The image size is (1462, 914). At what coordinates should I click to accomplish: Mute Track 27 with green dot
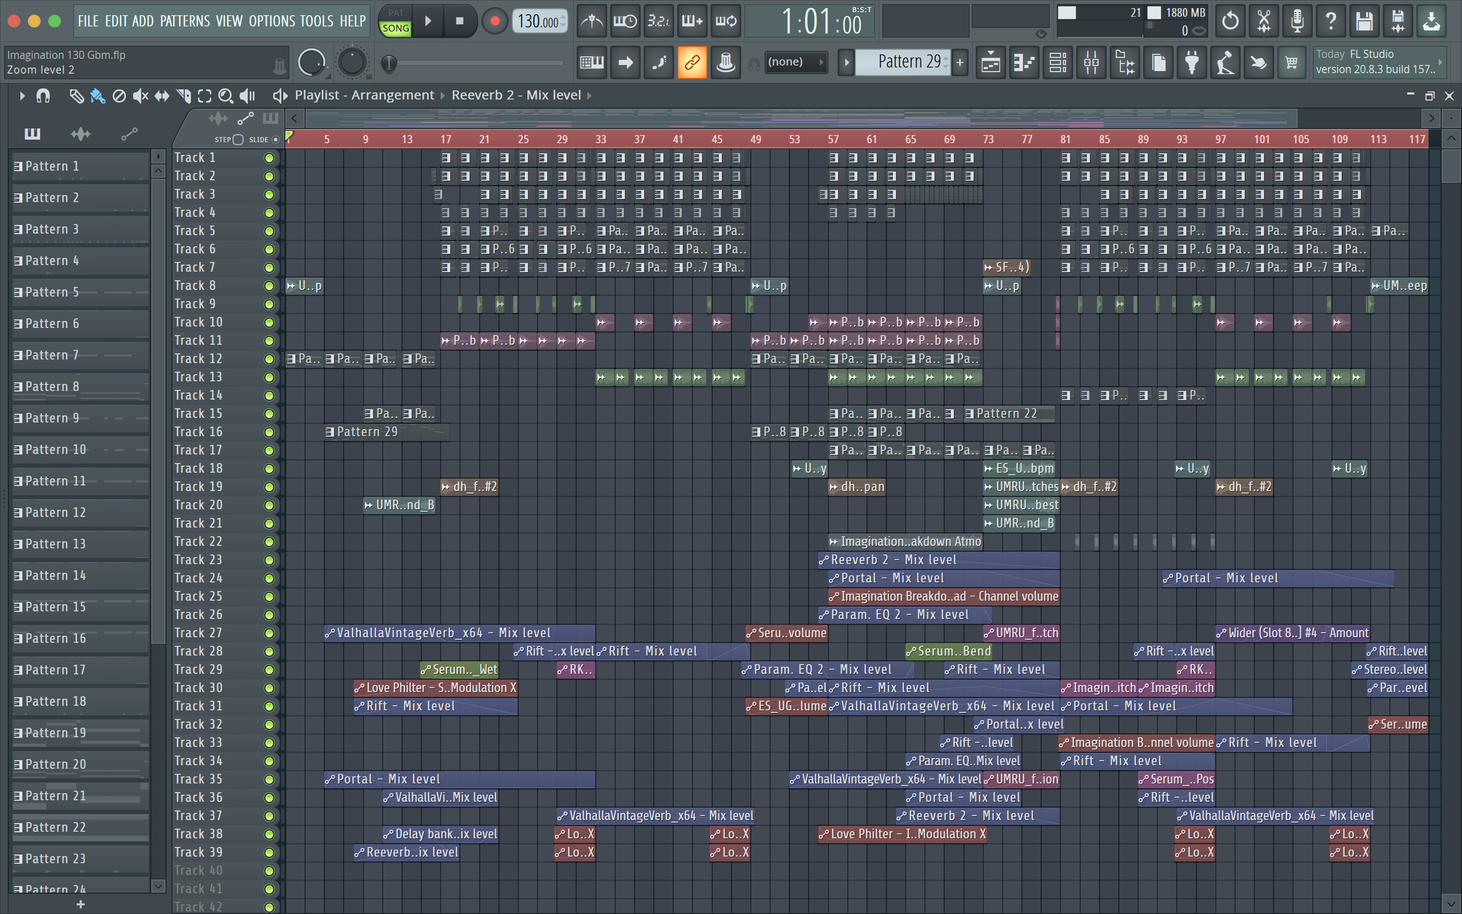(269, 634)
